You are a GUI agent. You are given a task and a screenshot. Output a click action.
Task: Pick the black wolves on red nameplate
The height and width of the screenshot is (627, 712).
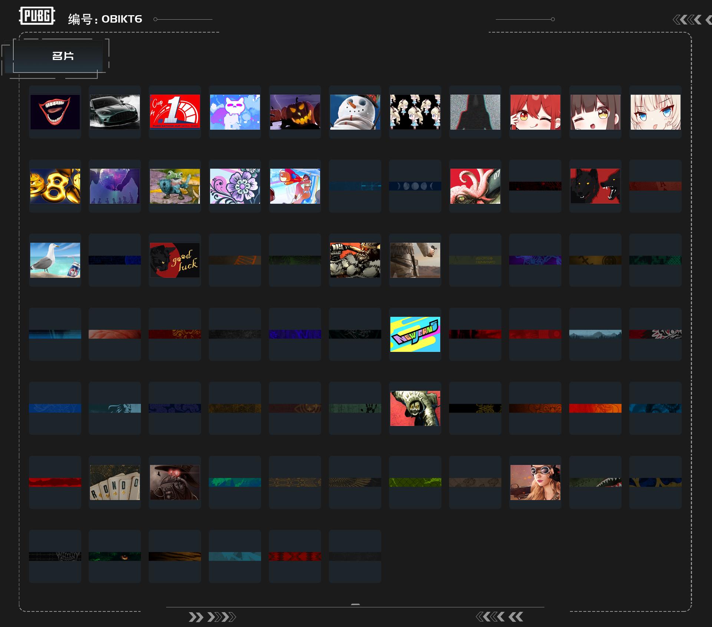coord(595,186)
